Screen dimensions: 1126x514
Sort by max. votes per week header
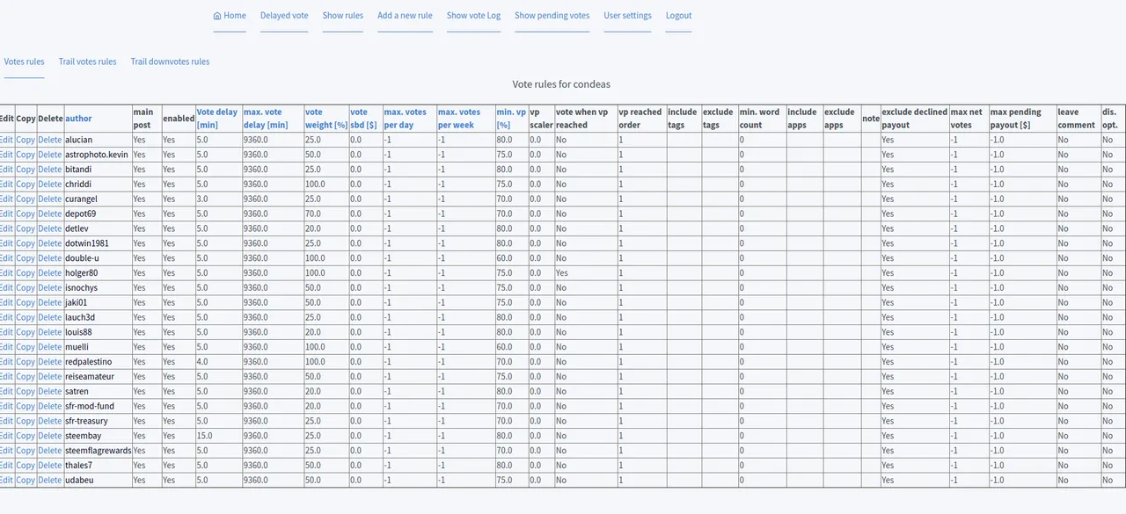click(459, 119)
